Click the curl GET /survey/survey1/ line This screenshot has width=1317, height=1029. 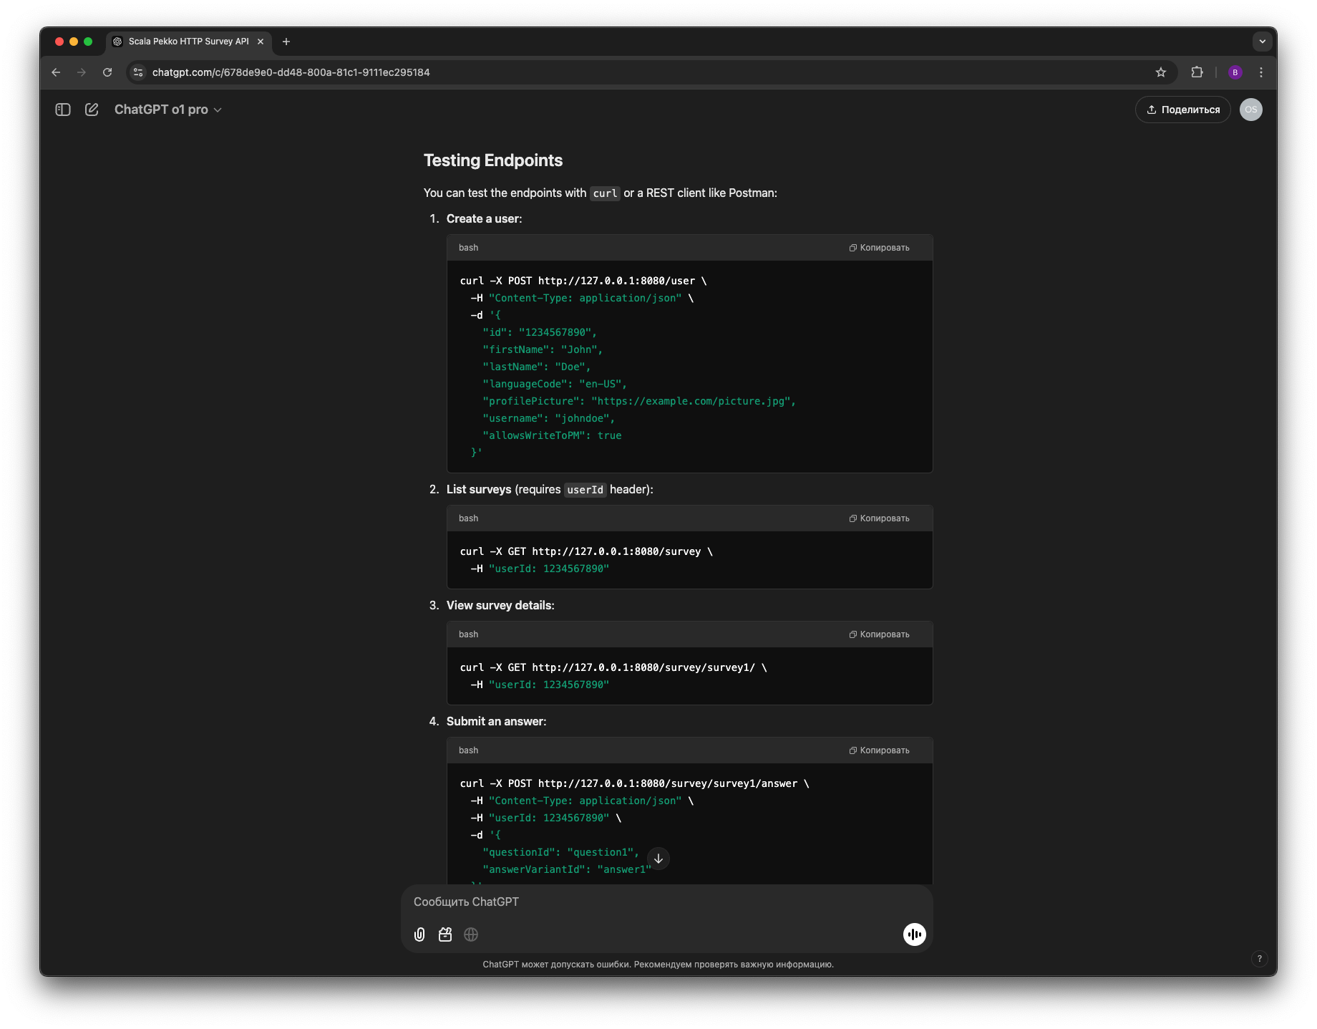(613, 667)
